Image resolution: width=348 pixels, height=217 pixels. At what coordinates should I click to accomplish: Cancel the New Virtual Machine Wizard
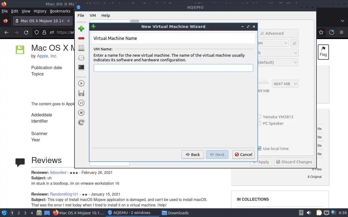tap(243, 154)
